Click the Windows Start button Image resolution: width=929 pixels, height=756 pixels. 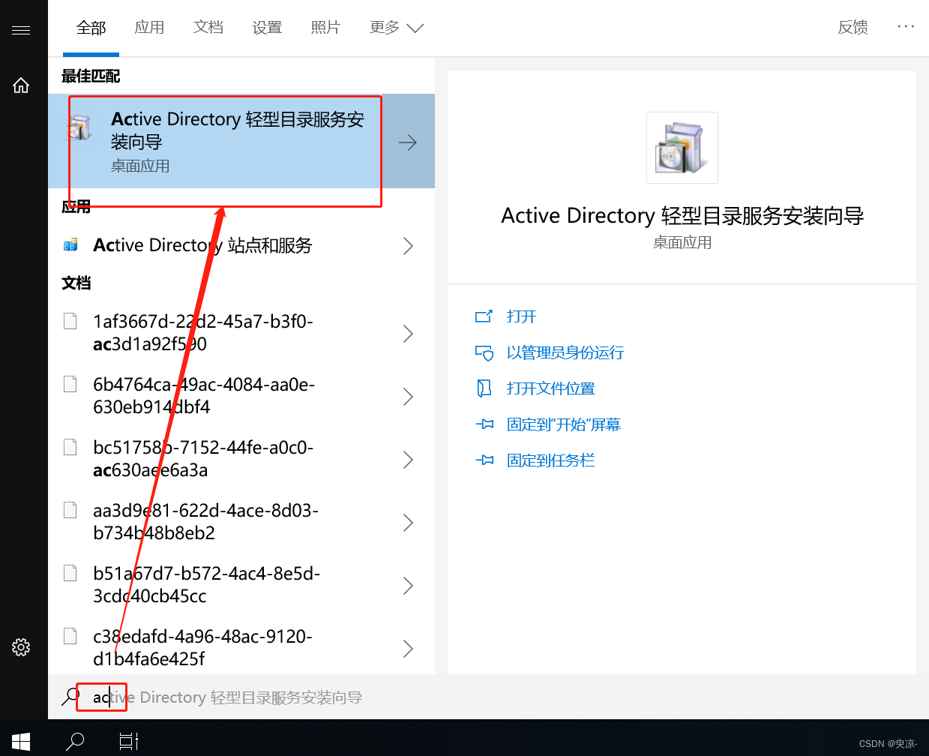[x=21, y=742]
